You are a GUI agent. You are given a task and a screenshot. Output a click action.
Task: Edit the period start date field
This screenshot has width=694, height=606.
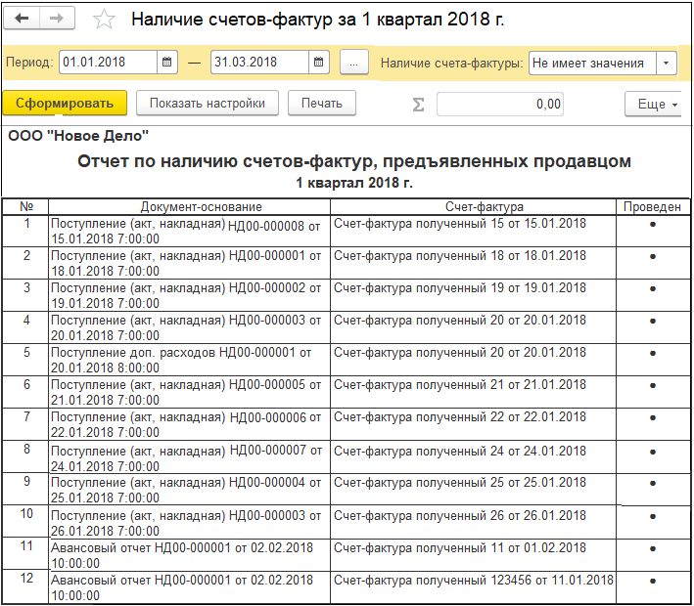pos(108,62)
